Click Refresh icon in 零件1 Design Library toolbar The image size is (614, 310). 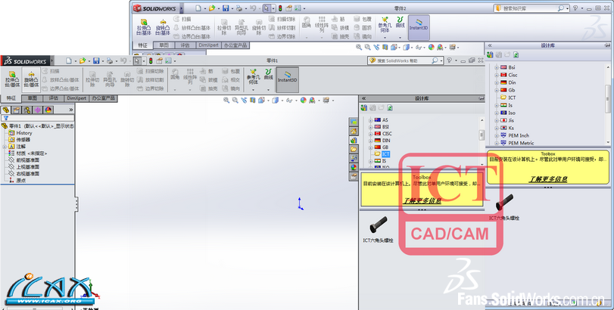tap(390, 108)
